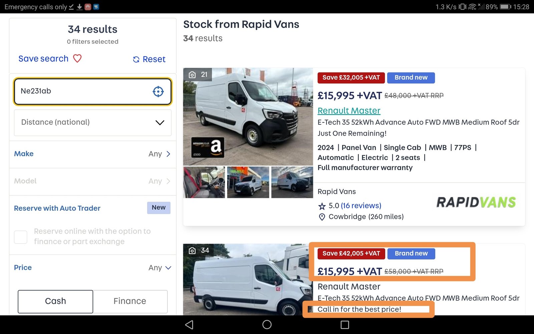
Task: Click the Reset refresh icon
Action: (136, 59)
